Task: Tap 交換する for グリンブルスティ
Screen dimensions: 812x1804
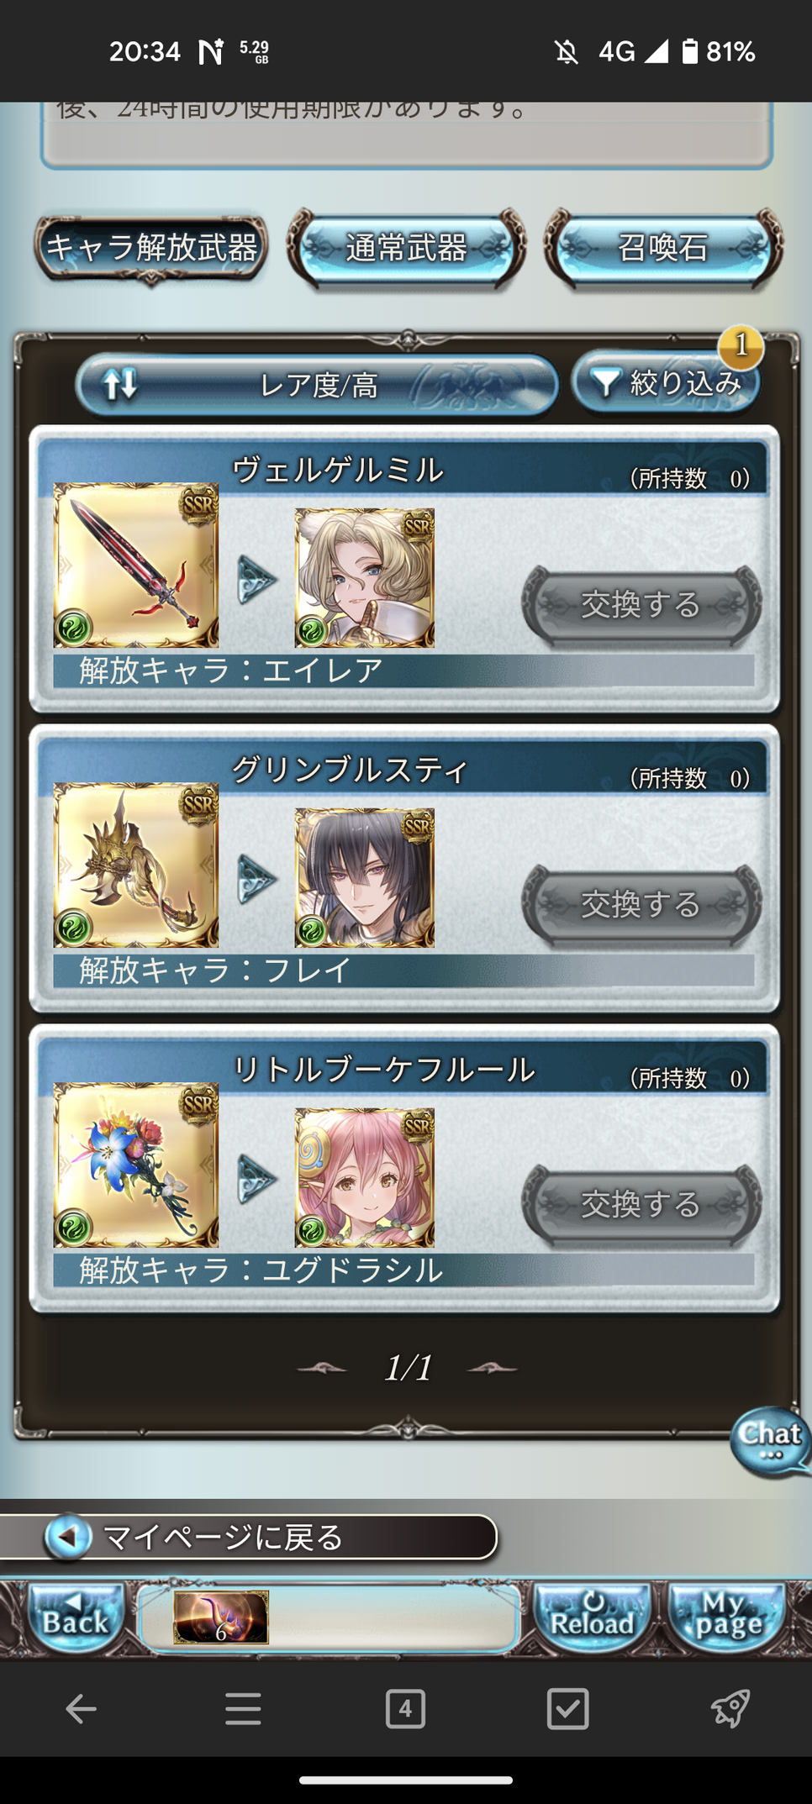Action: click(641, 904)
